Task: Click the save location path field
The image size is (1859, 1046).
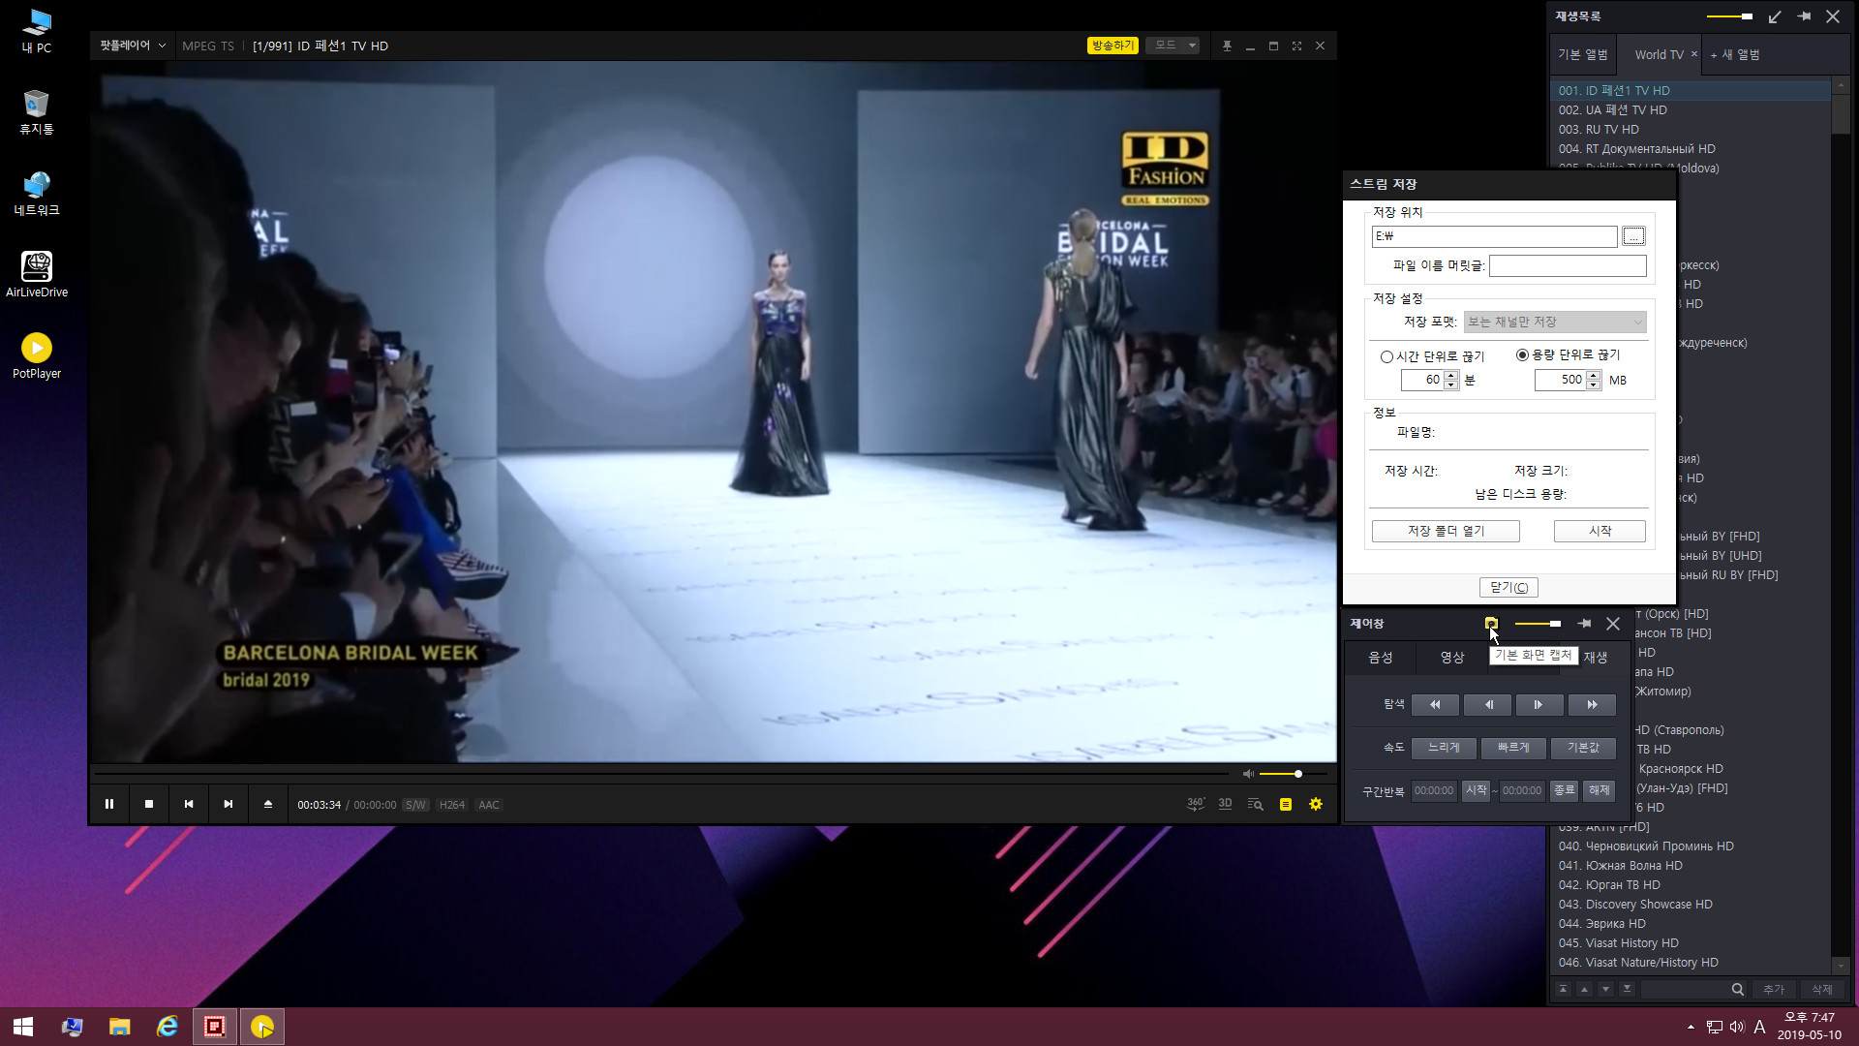Action: (x=1494, y=236)
